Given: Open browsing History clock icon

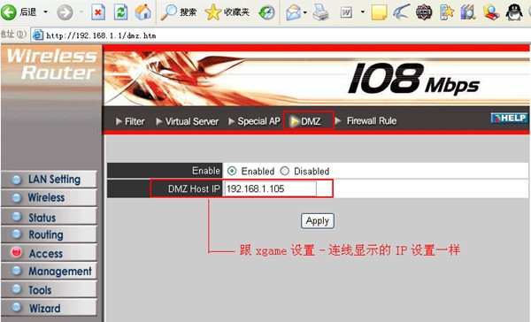Looking at the screenshot, I should coord(267,13).
